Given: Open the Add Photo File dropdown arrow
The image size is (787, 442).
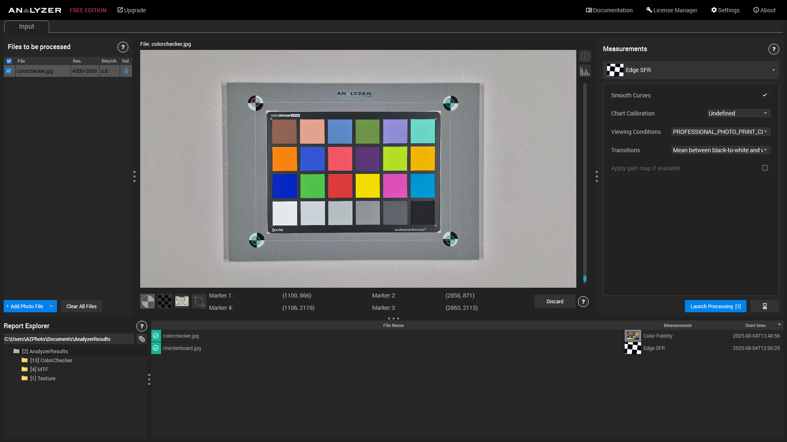Looking at the screenshot, I should coord(51,306).
